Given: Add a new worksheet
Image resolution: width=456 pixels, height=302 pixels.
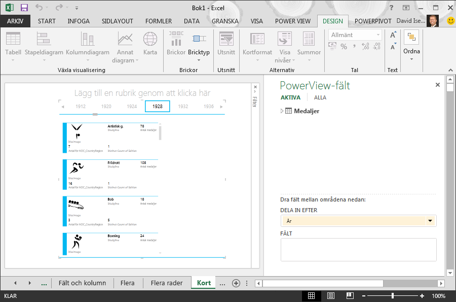Looking at the screenshot, I should (x=236, y=283).
